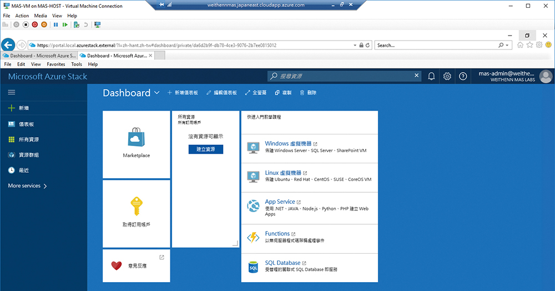Click the green Reset VM play icon
Screen dimensions: 555x291
65,25
